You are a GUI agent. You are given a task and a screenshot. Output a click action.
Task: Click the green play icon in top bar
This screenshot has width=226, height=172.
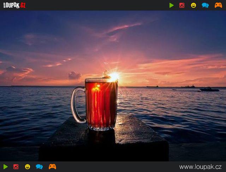point(172,5)
